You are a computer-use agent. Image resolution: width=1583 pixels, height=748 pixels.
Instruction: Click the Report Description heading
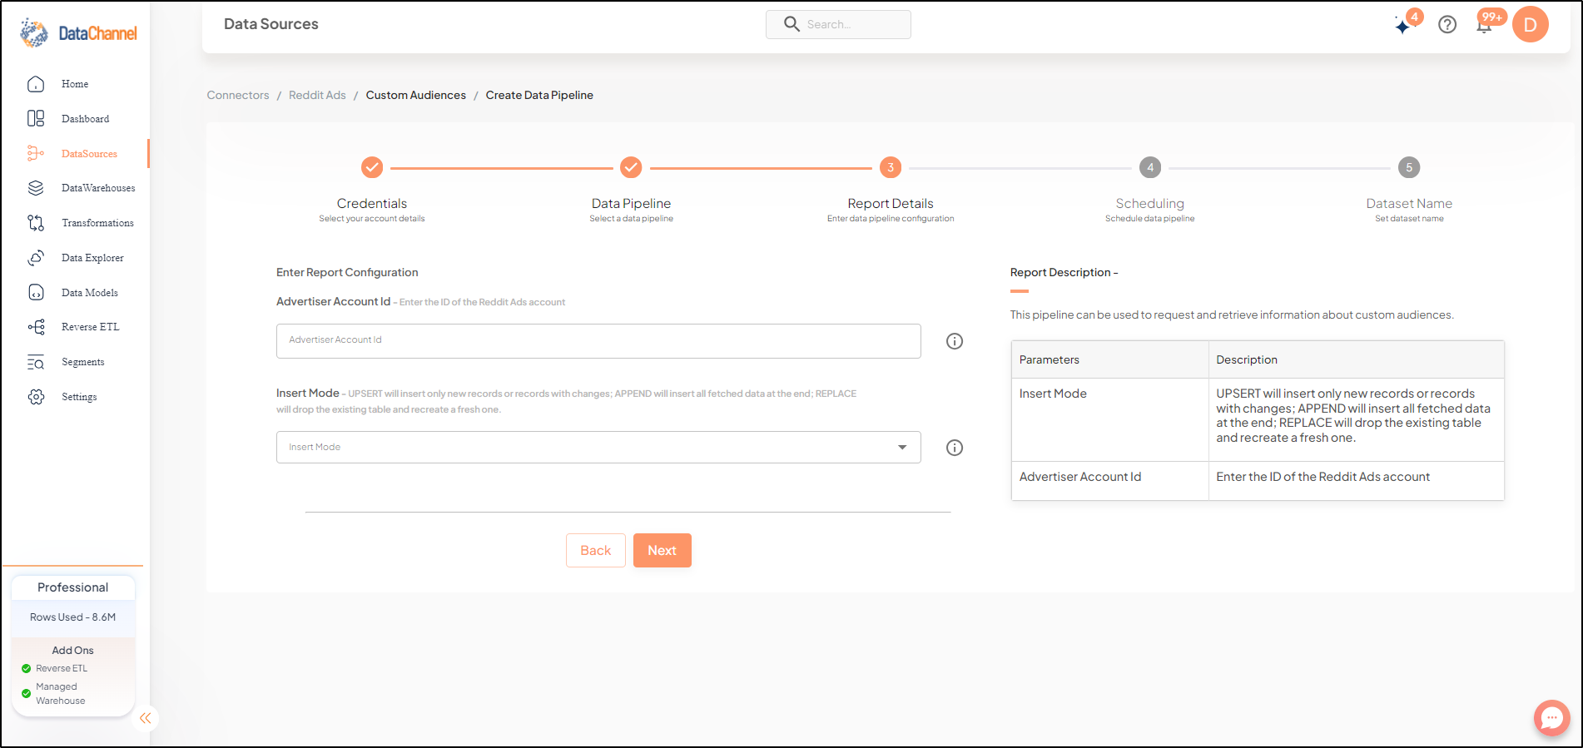pyautogui.click(x=1064, y=272)
